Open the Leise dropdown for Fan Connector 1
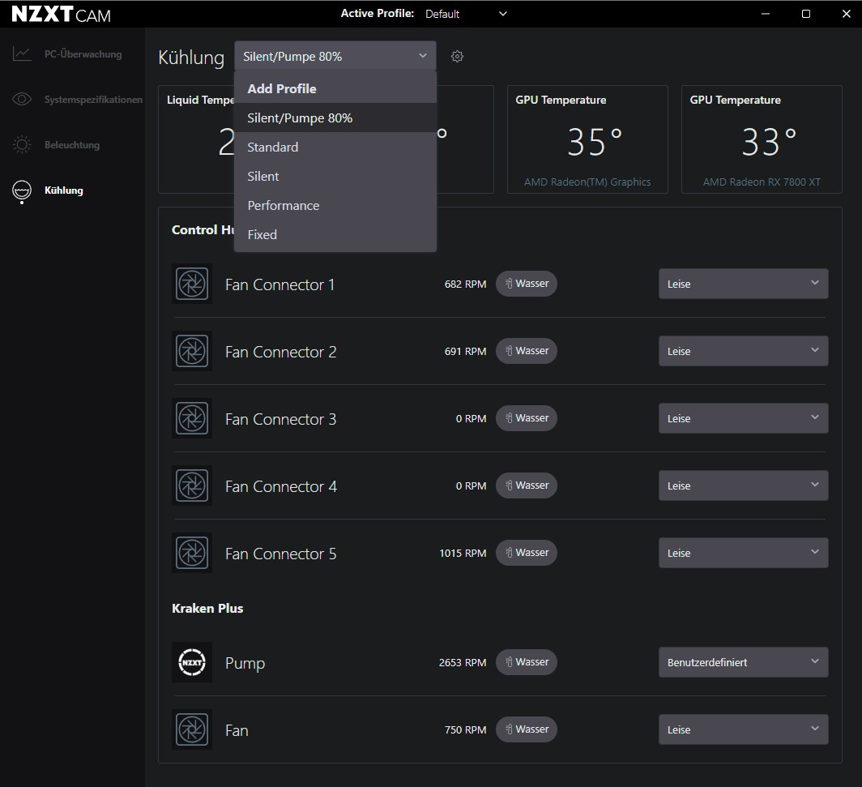This screenshot has width=862, height=787. tap(743, 284)
